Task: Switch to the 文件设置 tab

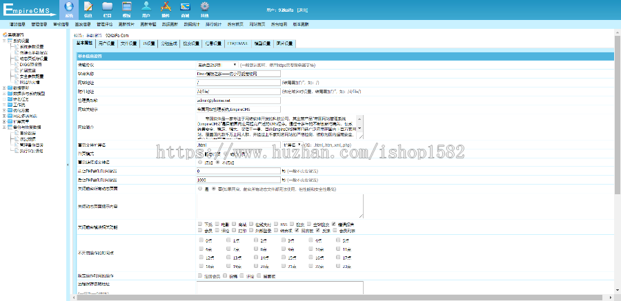Action: [128, 43]
